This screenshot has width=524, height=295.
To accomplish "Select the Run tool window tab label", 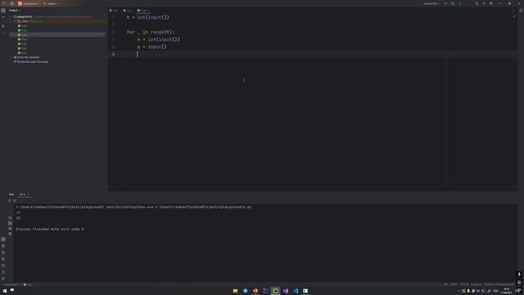I will pyautogui.click(x=11, y=194).
